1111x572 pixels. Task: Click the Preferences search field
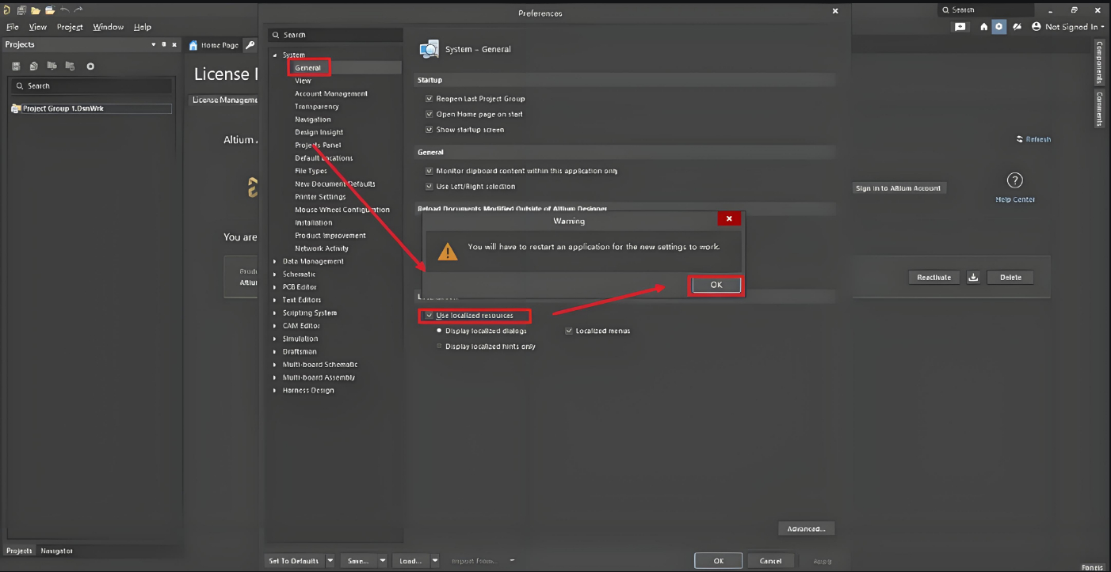point(335,35)
